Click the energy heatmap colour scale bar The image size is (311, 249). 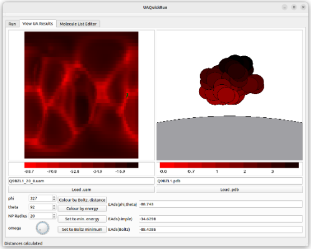tap(81, 165)
